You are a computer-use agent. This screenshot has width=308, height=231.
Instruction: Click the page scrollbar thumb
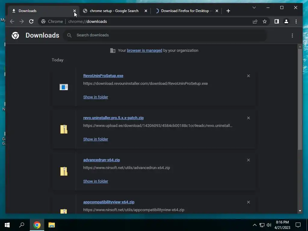click(300, 99)
